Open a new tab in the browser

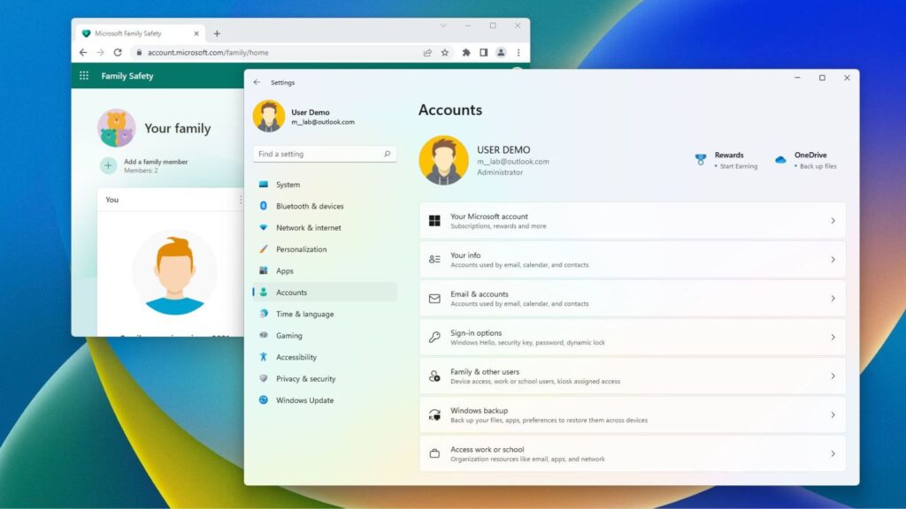[x=218, y=34]
